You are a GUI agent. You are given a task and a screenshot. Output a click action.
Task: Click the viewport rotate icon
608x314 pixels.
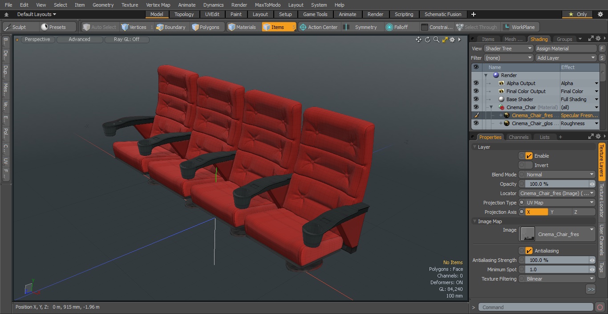tap(427, 40)
